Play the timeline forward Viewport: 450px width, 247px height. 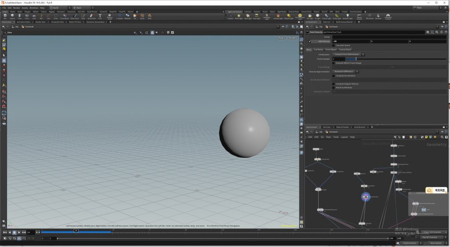(19, 232)
